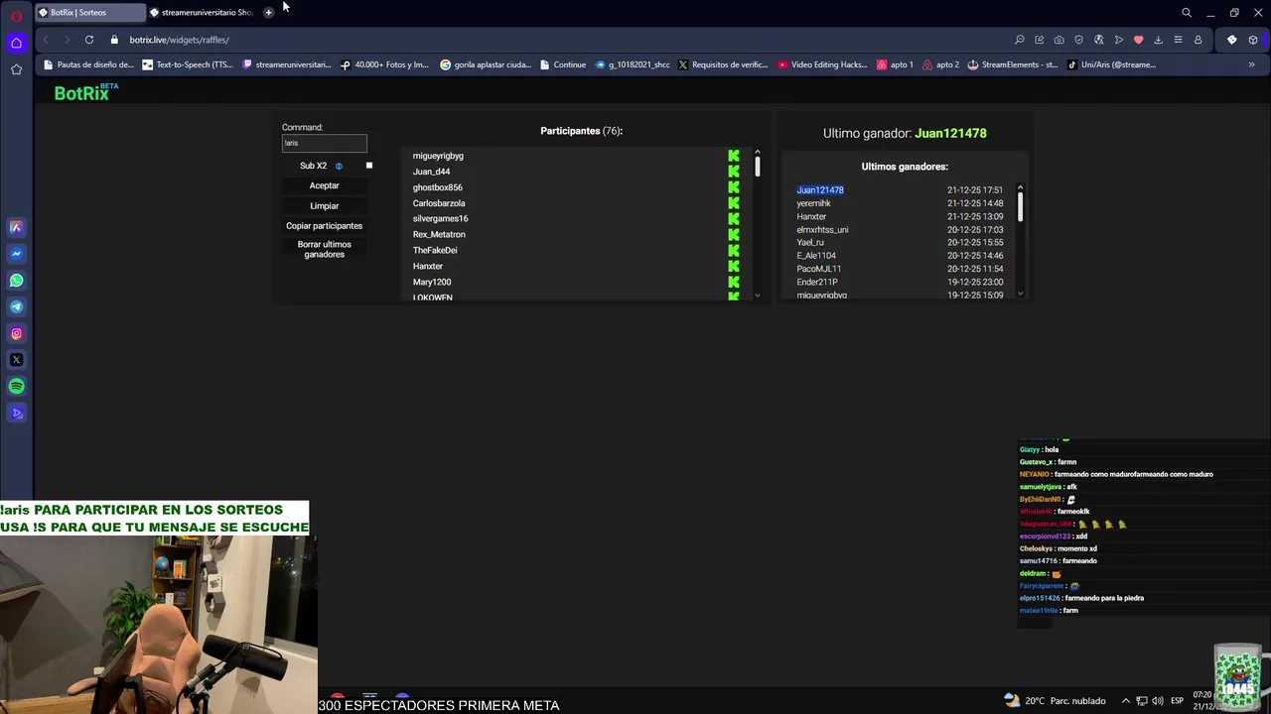Click participants list scrollbar thumb
1271x714 pixels.
click(x=758, y=166)
